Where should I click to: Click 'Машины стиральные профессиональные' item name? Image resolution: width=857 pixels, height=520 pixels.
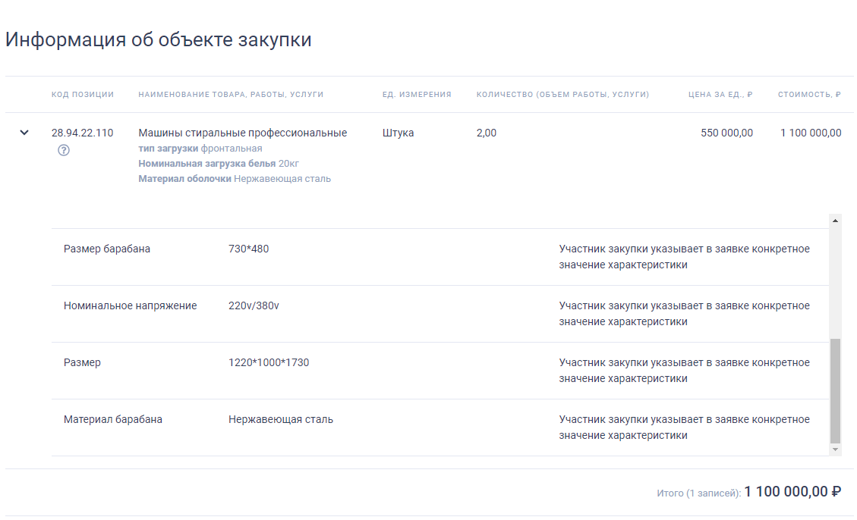[x=243, y=133]
